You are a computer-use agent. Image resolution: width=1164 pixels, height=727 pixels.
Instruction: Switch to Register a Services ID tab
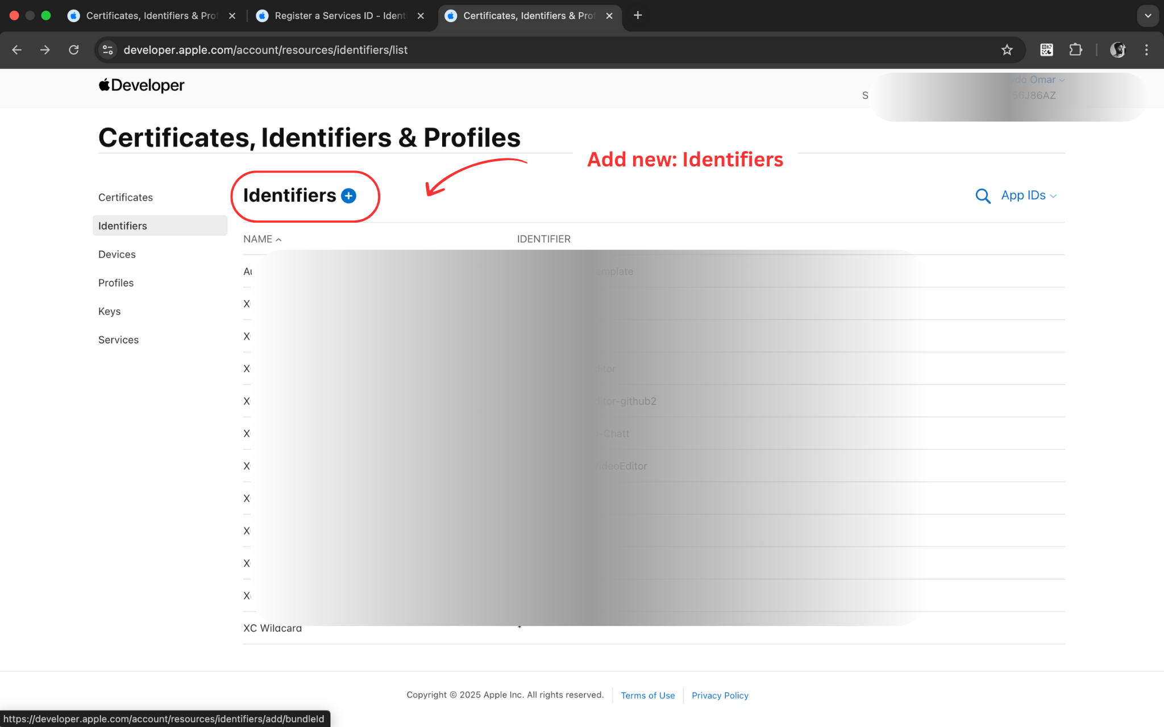[340, 16]
